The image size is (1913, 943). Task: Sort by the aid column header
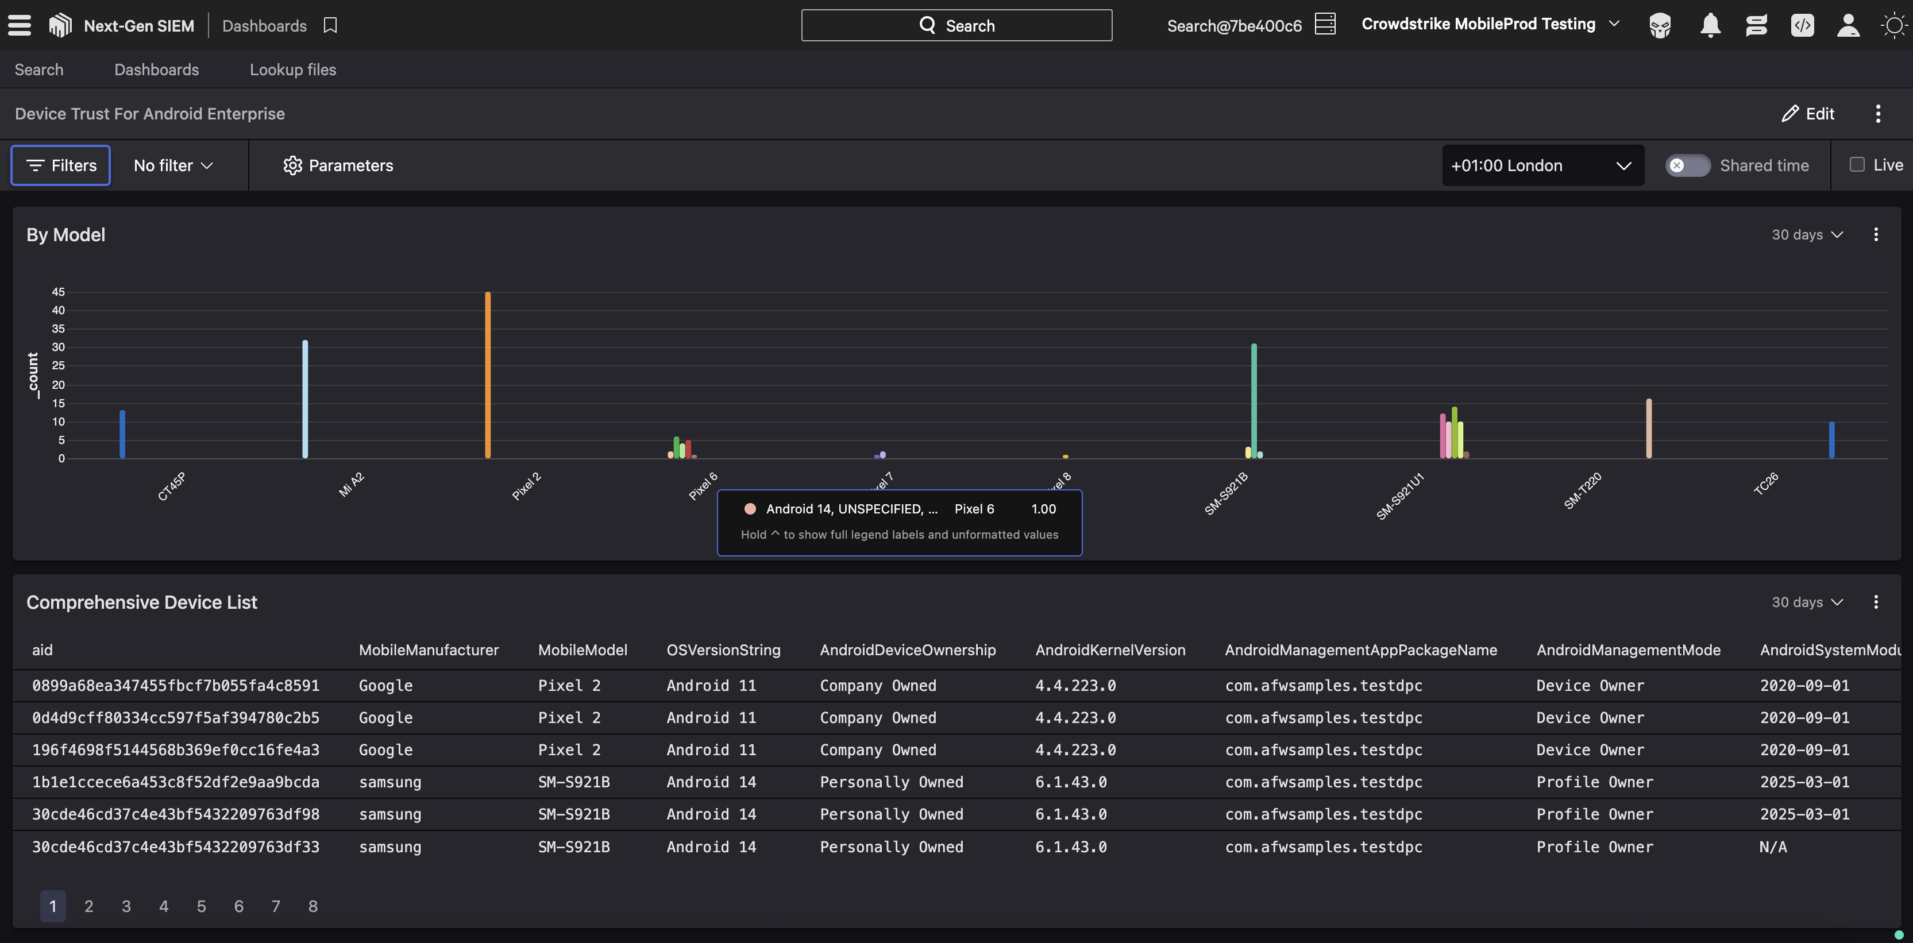(x=43, y=650)
